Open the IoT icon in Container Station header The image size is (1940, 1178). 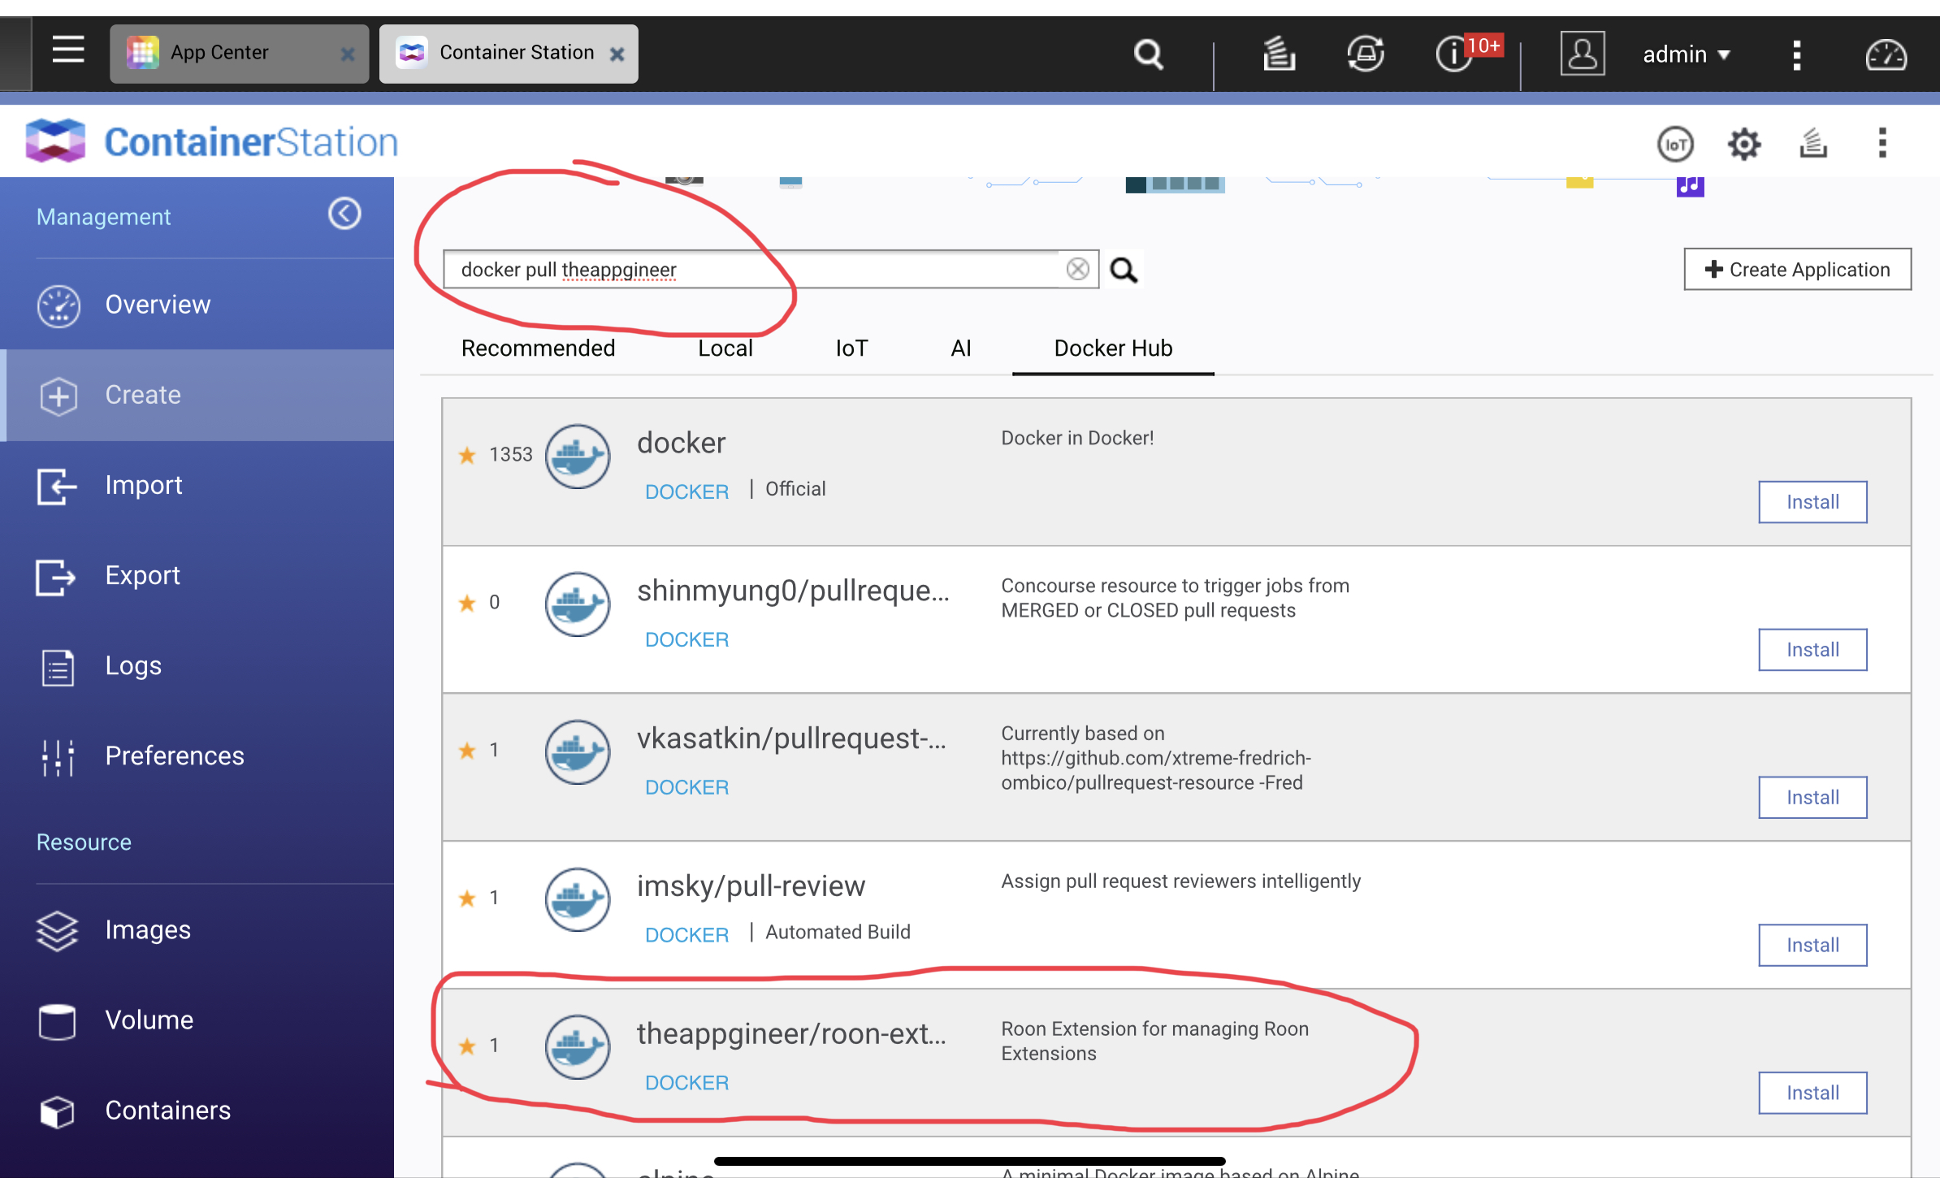point(1675,145)
